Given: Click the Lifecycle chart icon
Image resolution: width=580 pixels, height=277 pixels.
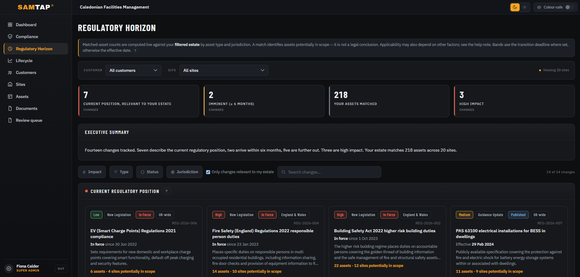Looking at the screenshot, I should tap(10, 61).
